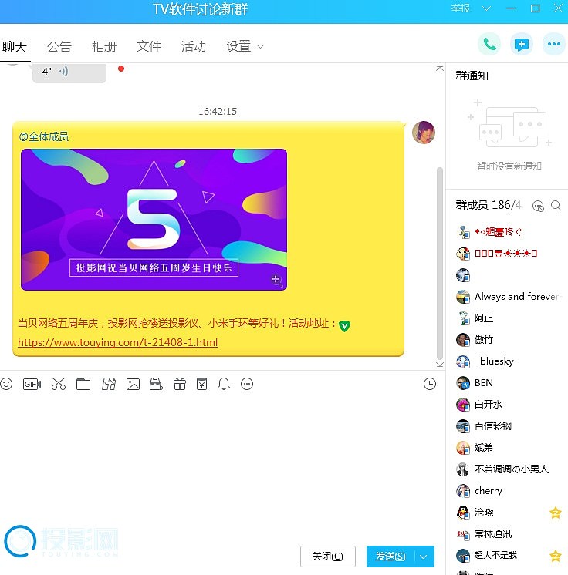
Task: Click the blue add-chat bubble icon
Action: (522, 45)
